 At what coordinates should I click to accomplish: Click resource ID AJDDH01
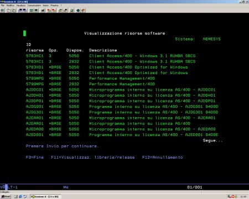(34, 95)
